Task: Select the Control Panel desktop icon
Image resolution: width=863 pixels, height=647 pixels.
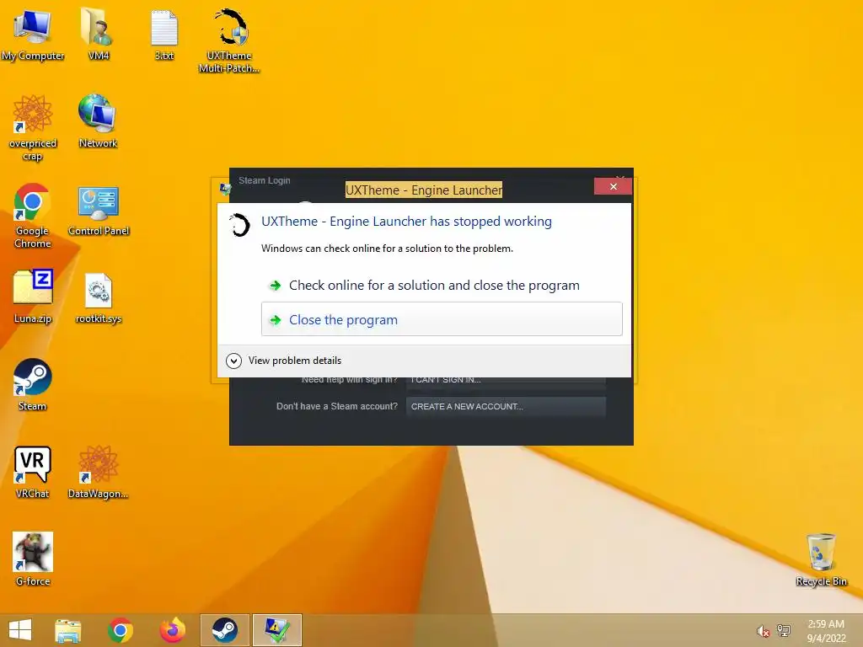Action: [x=99, y=210]
